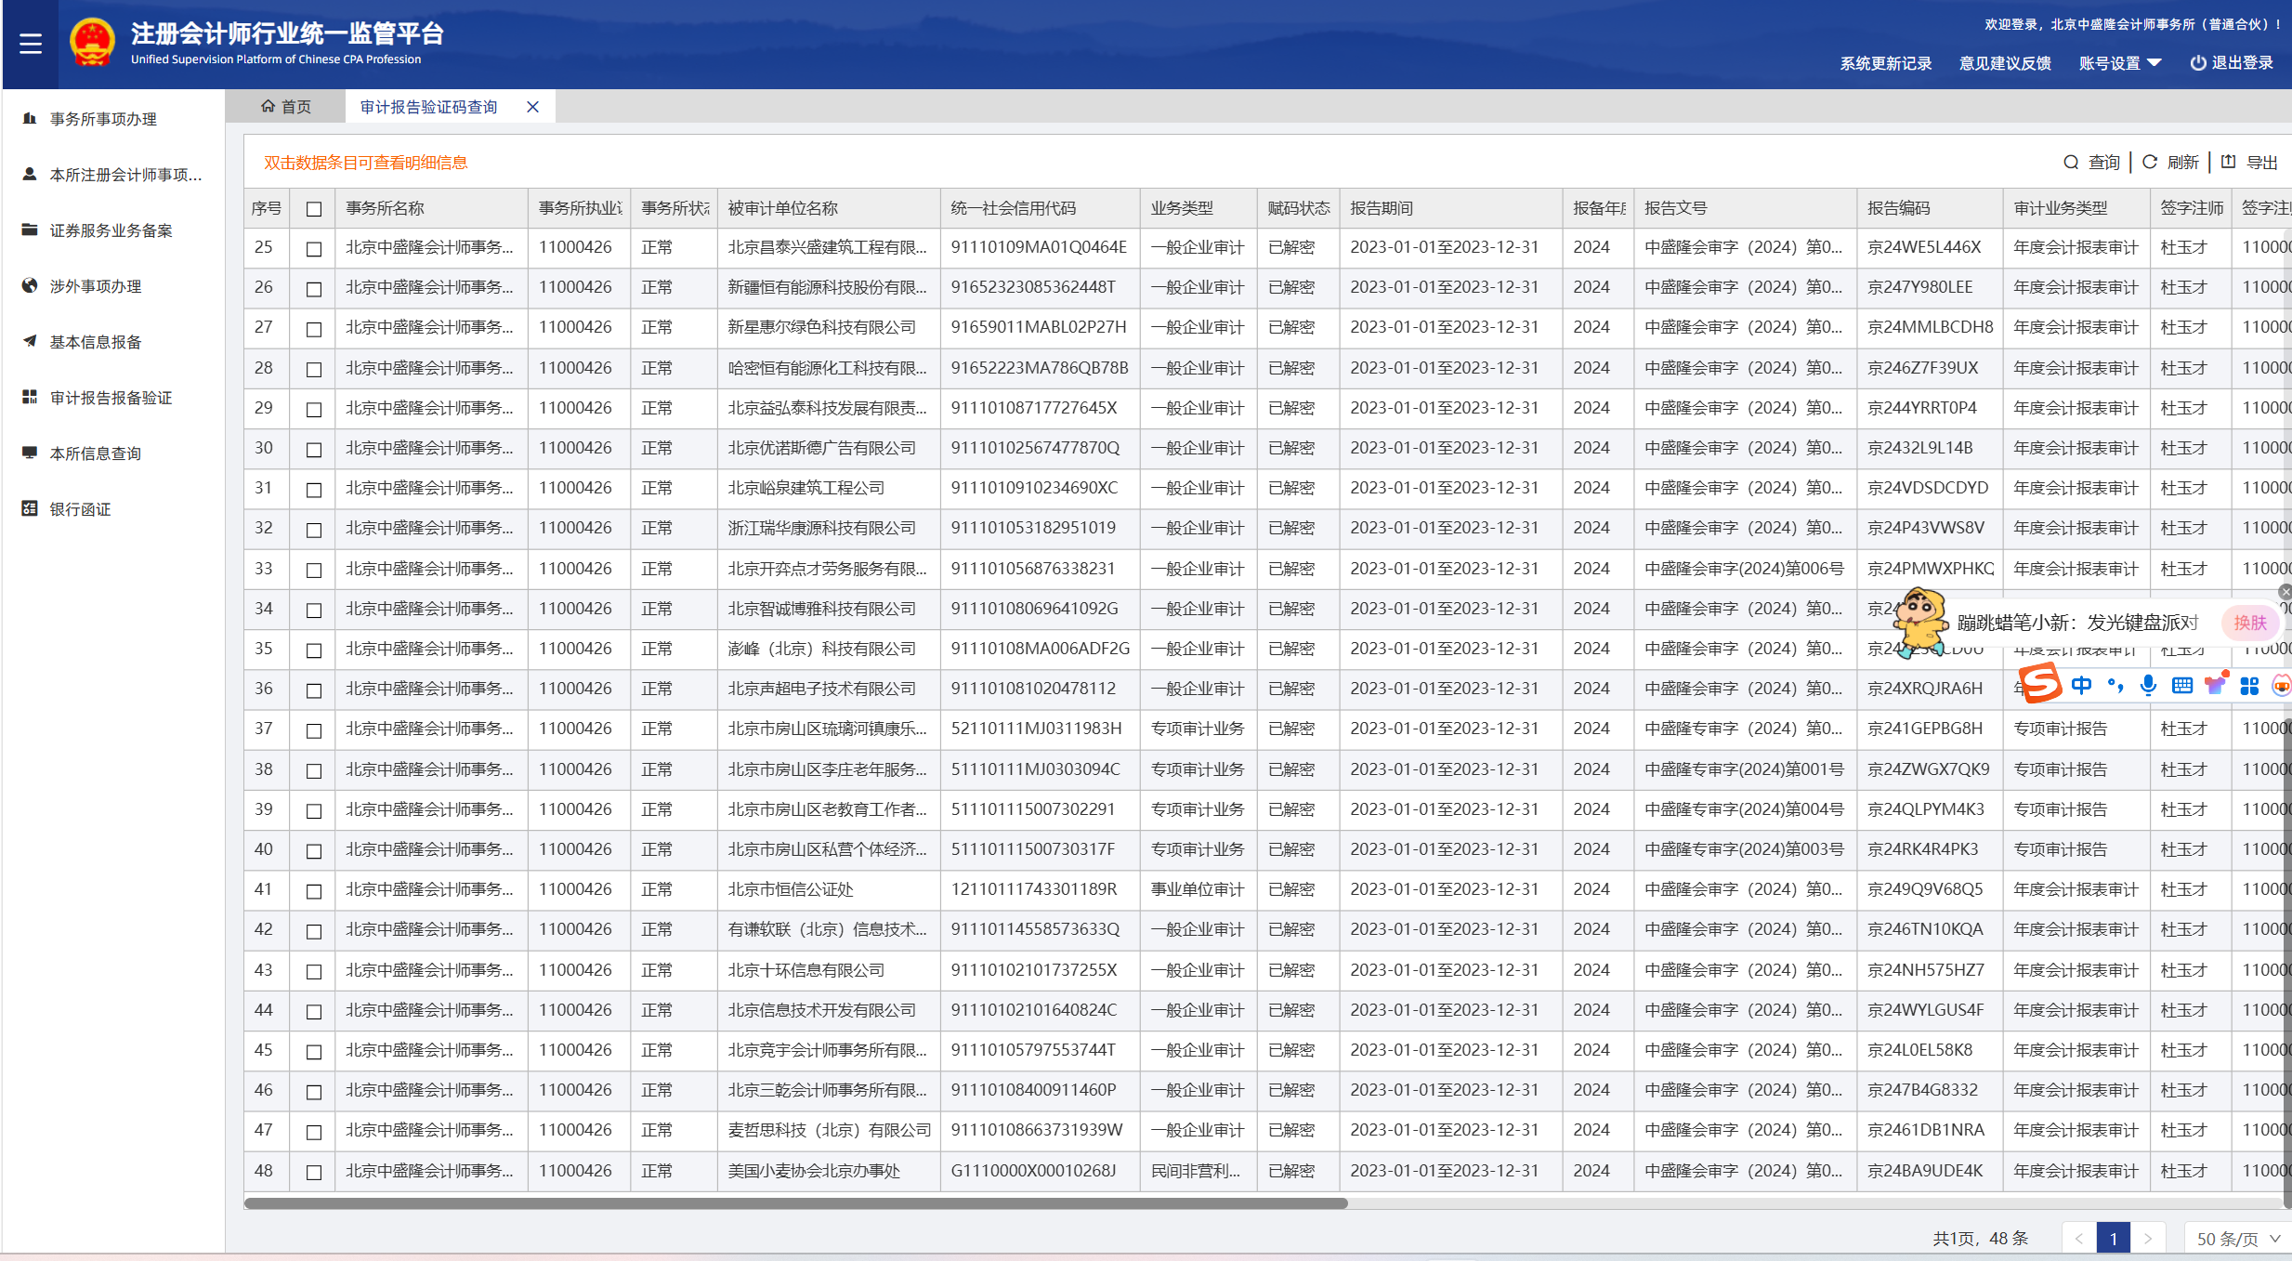Image resolution: width=2292 pixels, height=1261 pixels.
Task: Open 审计报告报备验证 in the sidebar
Action: tap(111, 398)
